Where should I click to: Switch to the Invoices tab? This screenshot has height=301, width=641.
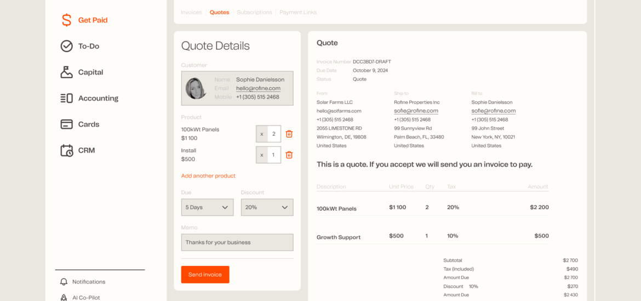(191, 12)
